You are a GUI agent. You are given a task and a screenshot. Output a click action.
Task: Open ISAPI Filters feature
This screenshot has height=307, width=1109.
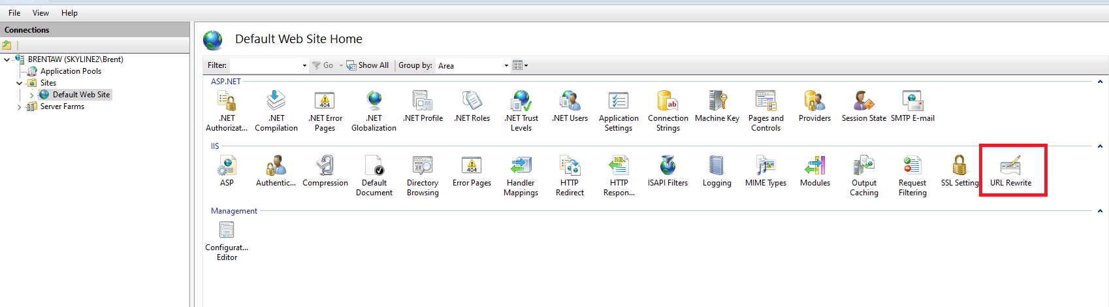point(668,171)
